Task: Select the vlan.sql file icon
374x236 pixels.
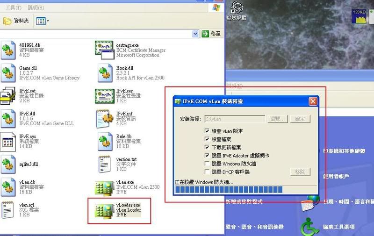Action: pos(7,210)
